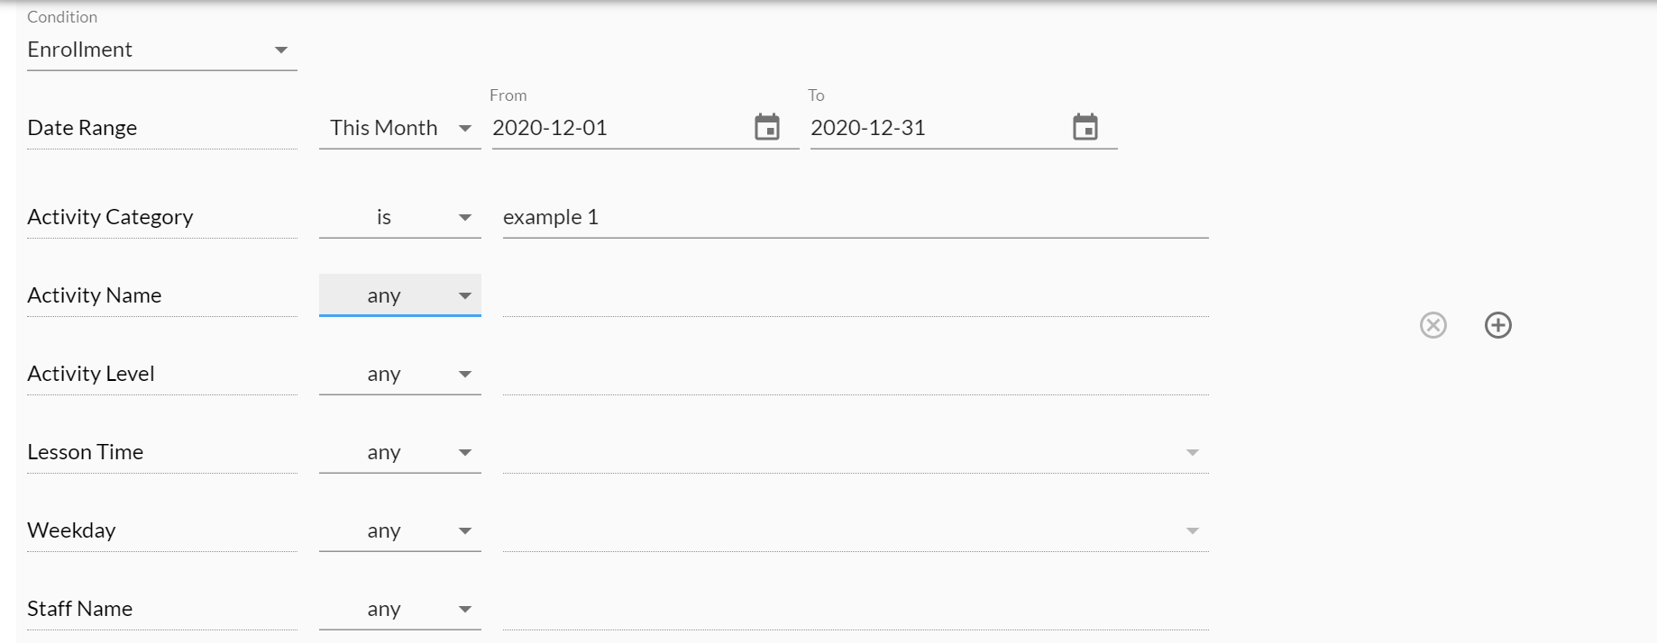Click the Activity Level value field
The image size is (1657, 643).
(855, 374)
